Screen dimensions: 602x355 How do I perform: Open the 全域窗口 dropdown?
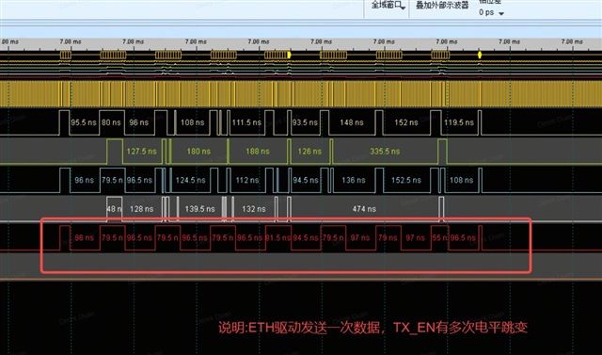[388, 6]
